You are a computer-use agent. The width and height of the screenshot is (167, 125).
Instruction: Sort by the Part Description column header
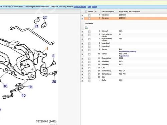coord(108,11)
